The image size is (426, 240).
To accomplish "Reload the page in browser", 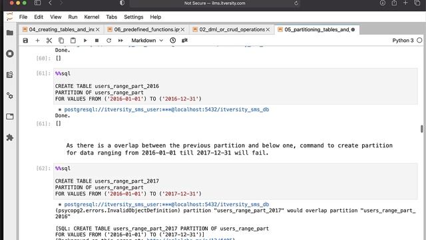I will (296, 3).
